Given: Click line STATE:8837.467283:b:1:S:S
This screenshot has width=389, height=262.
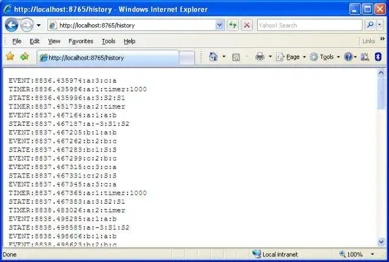Looking at the screenshot, I should pos(63,150).
